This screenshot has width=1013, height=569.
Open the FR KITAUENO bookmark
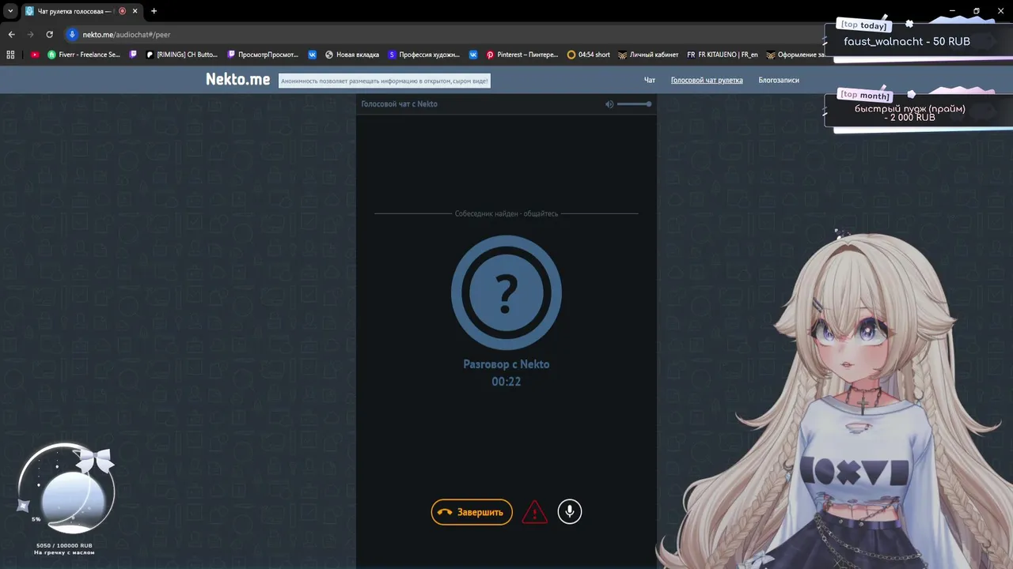[x=722, y=55]
